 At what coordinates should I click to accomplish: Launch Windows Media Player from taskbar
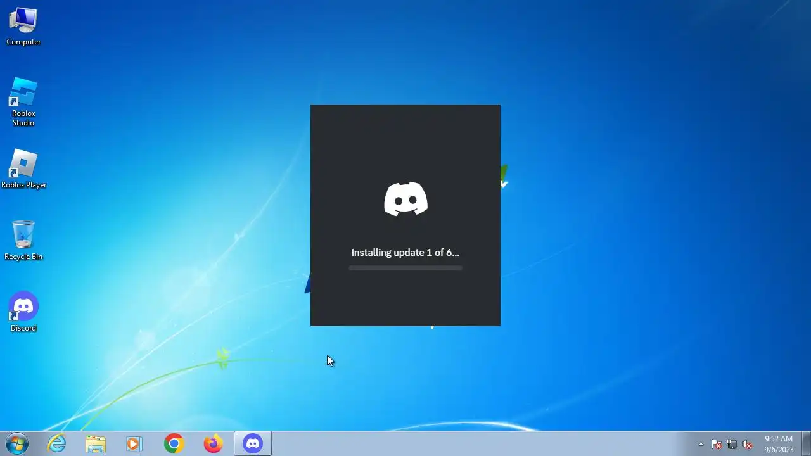134,443
